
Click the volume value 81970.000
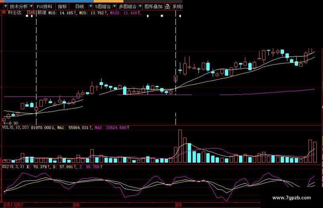coord(41,128)
